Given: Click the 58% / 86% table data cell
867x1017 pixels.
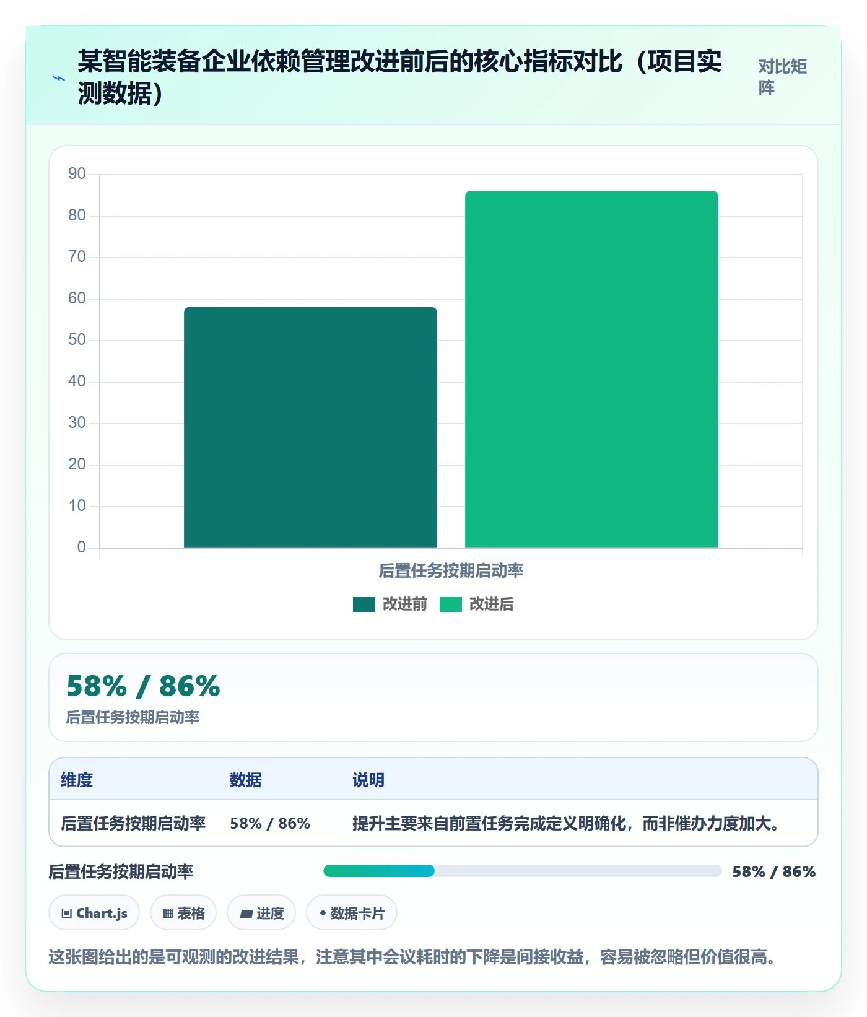Looking at the screenshot, I should coord(270,823).
